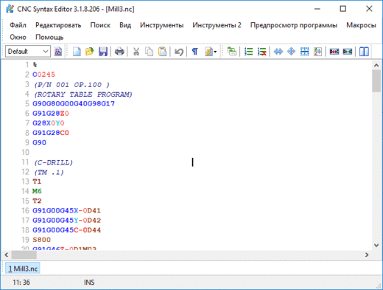Click the vertical scrollbar thumb

376,81
